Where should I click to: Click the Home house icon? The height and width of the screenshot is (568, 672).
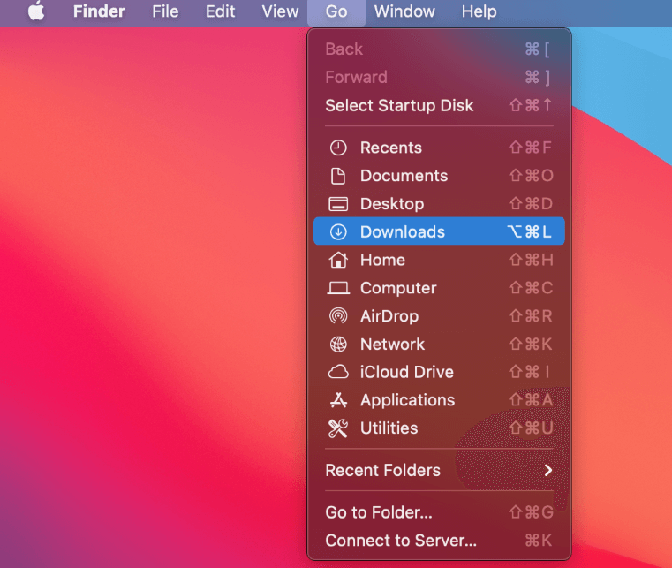click(x=338, y=260)
